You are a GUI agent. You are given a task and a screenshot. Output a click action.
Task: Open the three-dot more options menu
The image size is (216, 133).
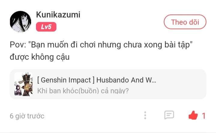(x=145, y=115)
